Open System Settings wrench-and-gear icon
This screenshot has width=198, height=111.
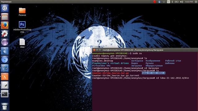[x=5, y=34]
